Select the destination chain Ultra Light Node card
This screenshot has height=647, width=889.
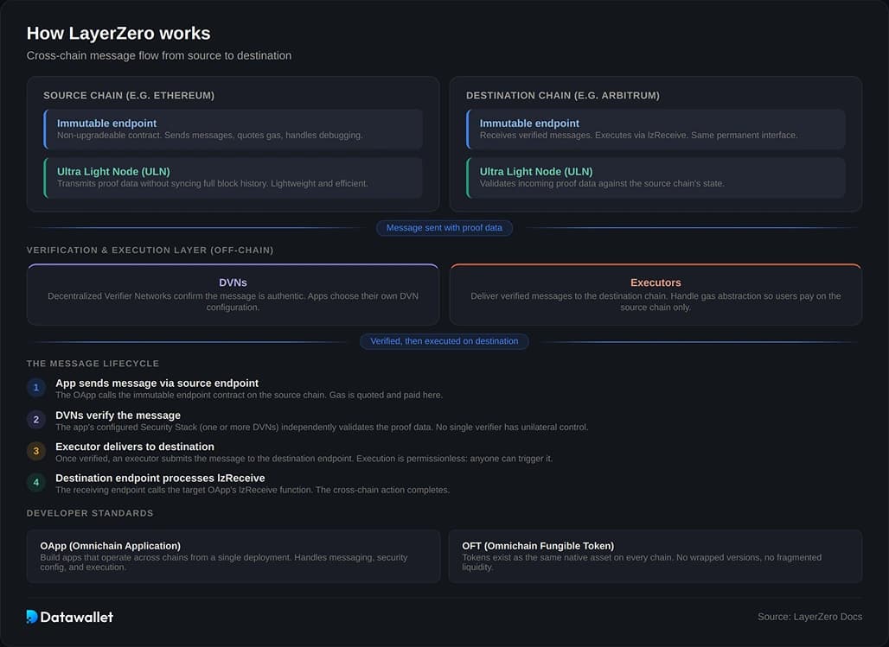pos(656,177)
